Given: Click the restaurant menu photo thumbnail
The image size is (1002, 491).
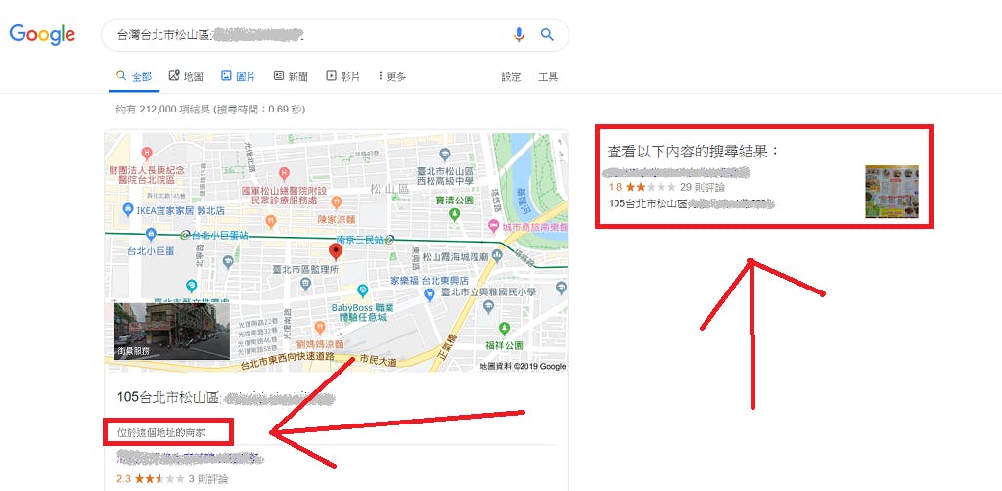Looking at the screenshot, I should (x=892, y=192).
